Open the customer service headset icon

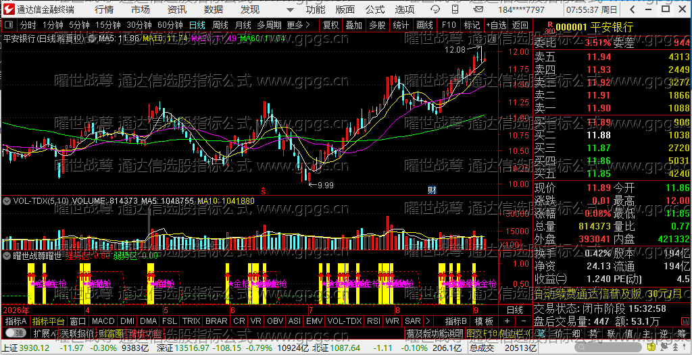[435, 9]
